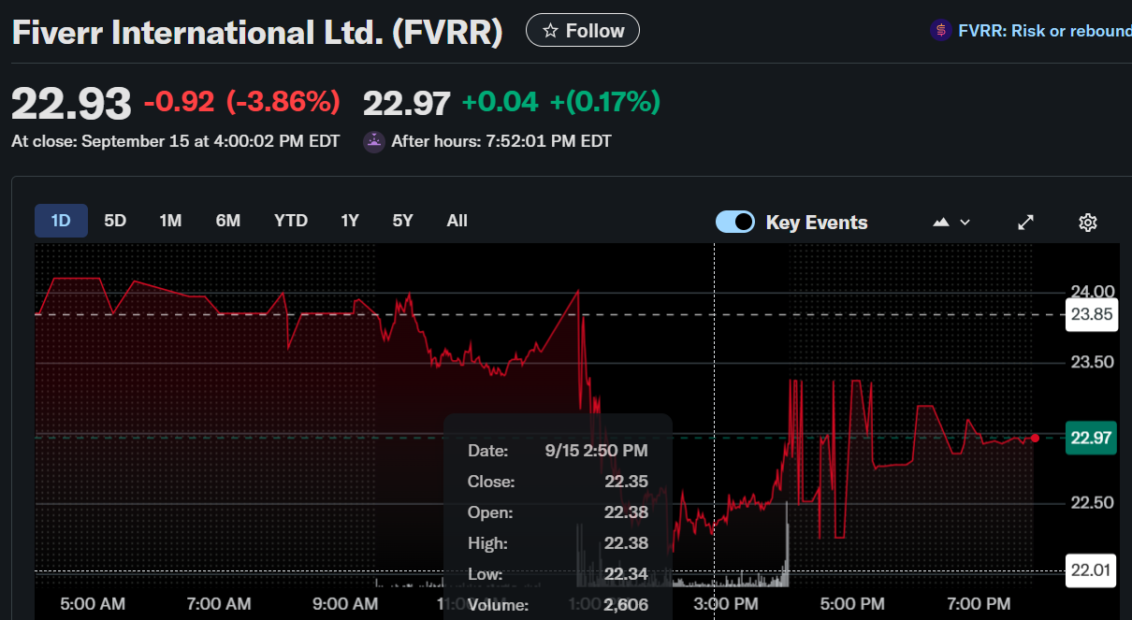Open FVRR: Risk or rebound link
This screenshot has width=1132, height=620.
[x=1045, y=31]
